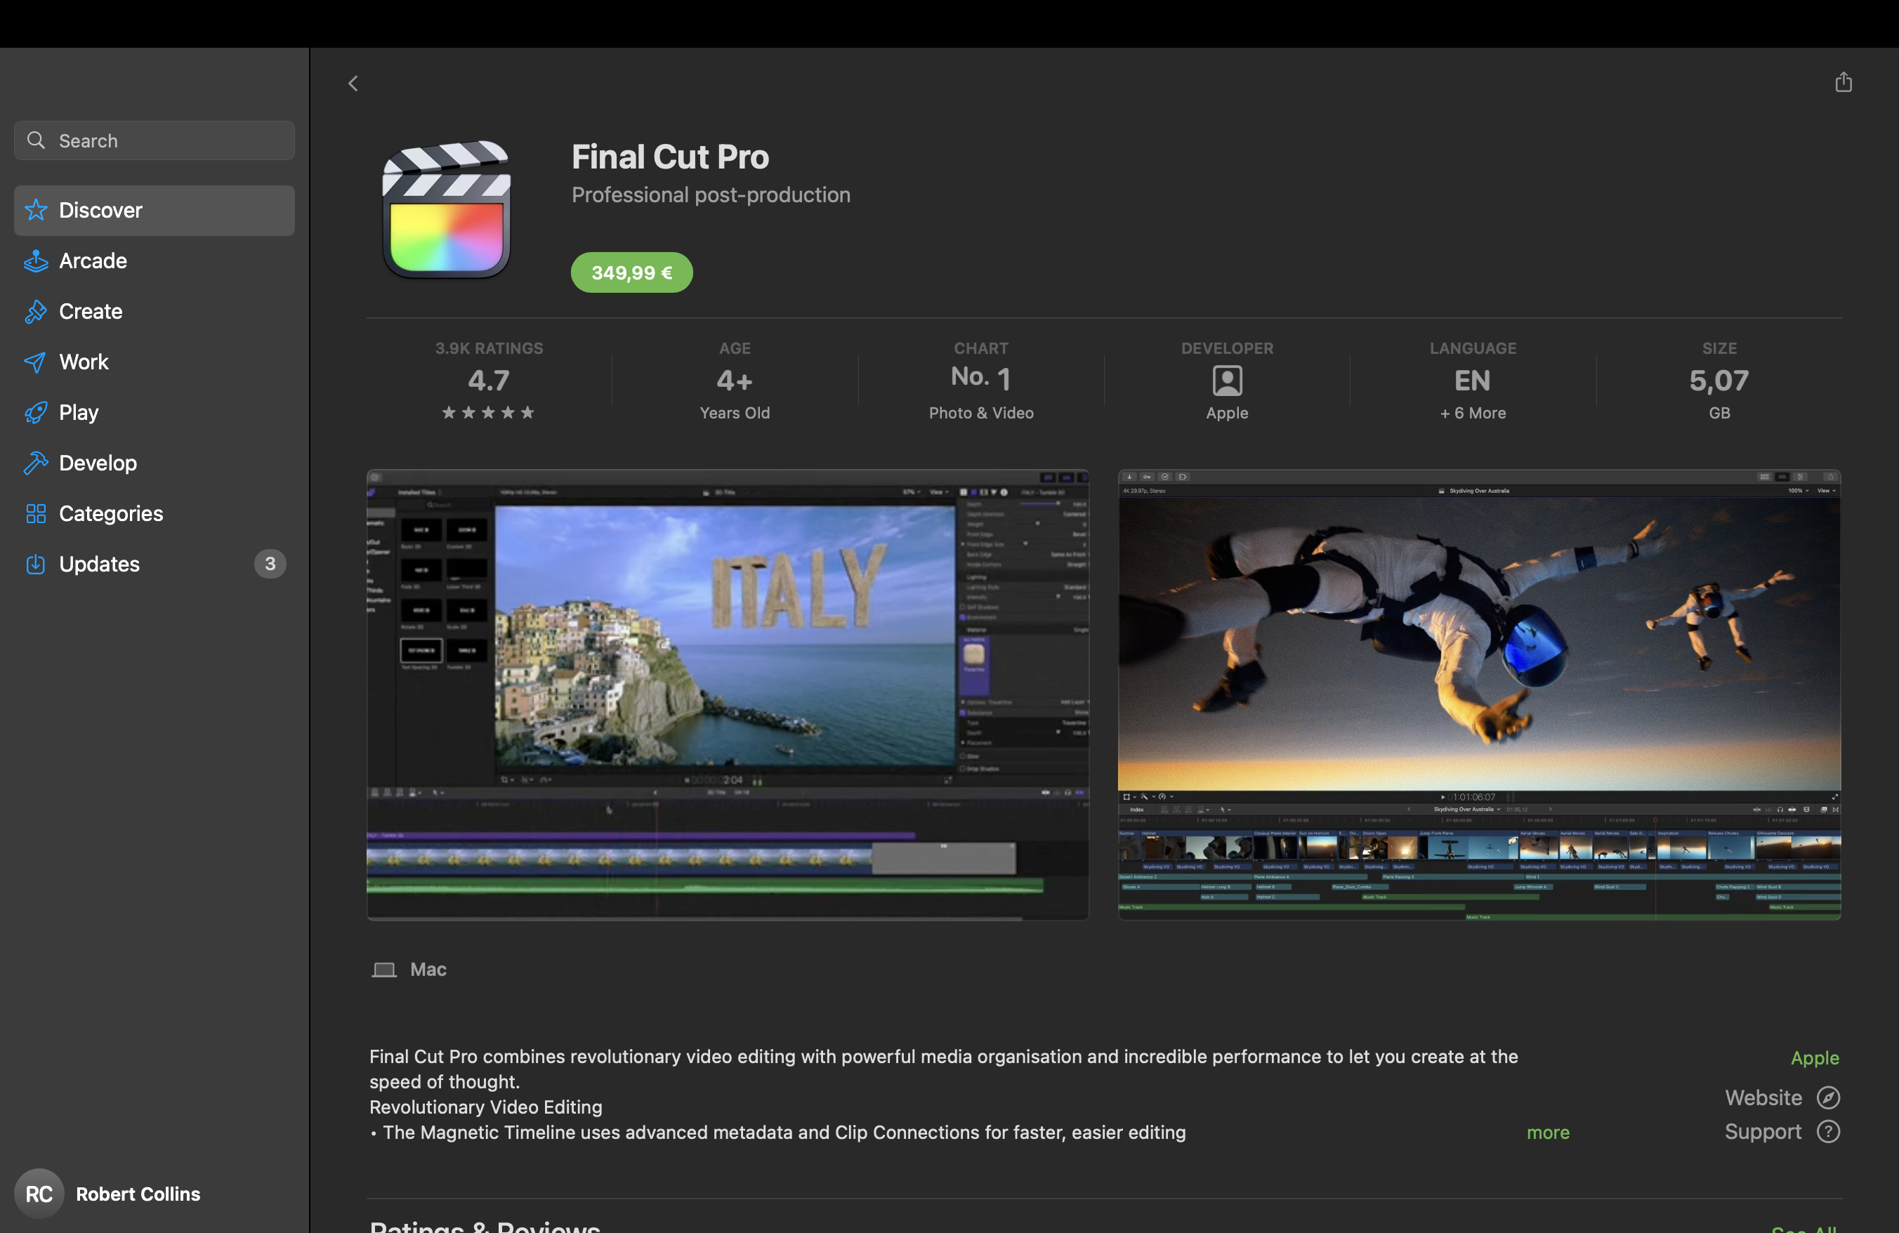Click the 349,99 € purchase button
The image size is (1899, 1233).
point(631,272)
